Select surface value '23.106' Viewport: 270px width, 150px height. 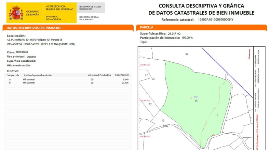click(x=125, y=83)
